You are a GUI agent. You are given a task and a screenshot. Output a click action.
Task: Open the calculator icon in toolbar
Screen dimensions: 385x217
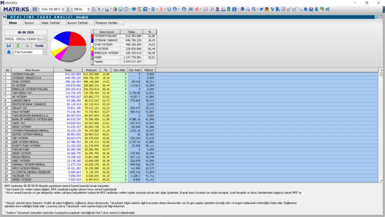(x=317, y=9)
